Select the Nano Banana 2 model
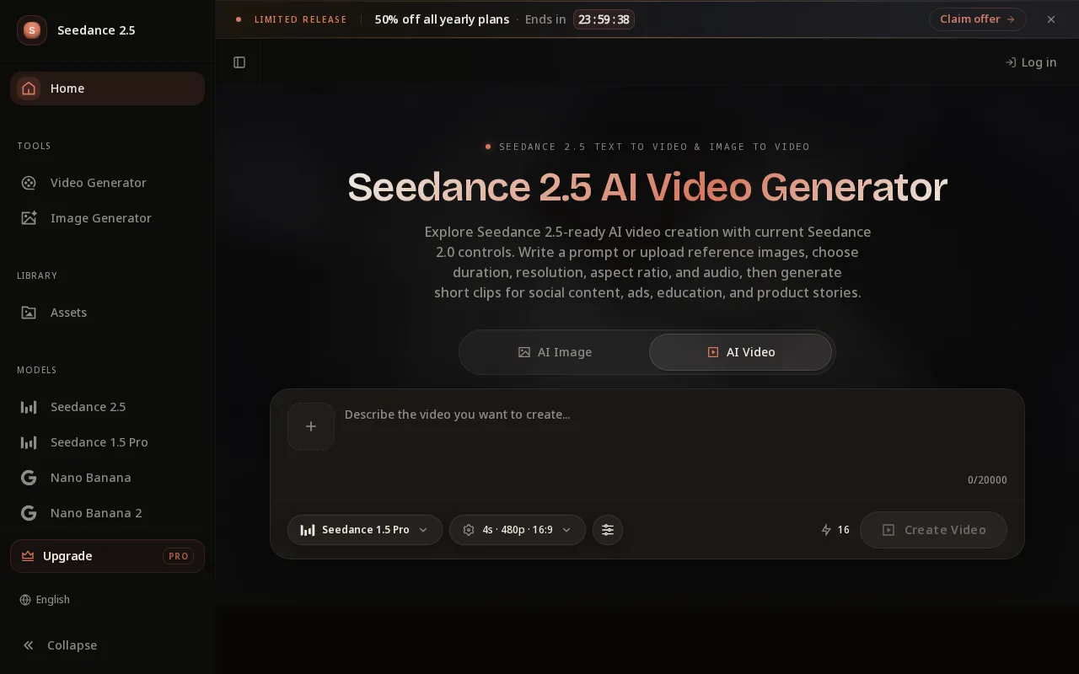The image size is (1079, 674). (107, 513)
